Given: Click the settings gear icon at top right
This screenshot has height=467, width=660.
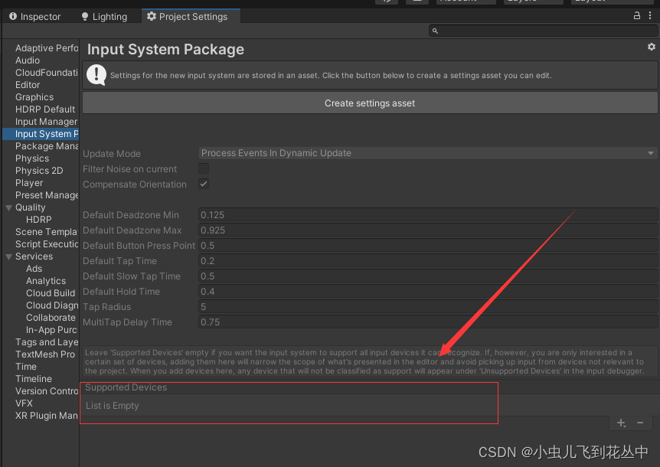Looking at the screenshot, I should [652, 47].
